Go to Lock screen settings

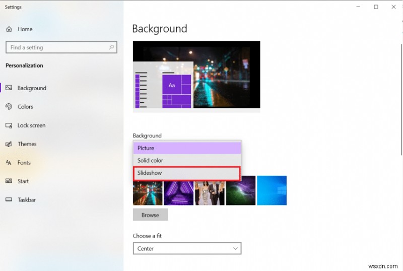coord(31,125)
